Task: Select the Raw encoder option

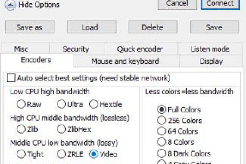Action: point(21,104)
